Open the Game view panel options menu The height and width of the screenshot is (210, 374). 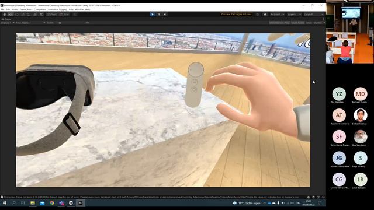tap(324, 19)
